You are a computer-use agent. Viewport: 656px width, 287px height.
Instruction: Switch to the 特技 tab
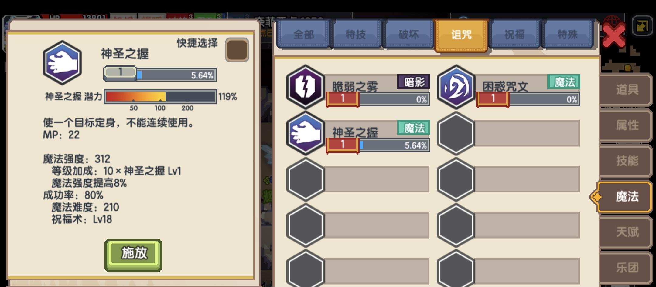pos(356,34)
